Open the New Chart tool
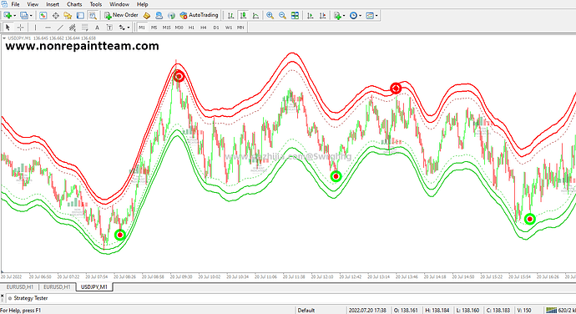 click(7, 15)
